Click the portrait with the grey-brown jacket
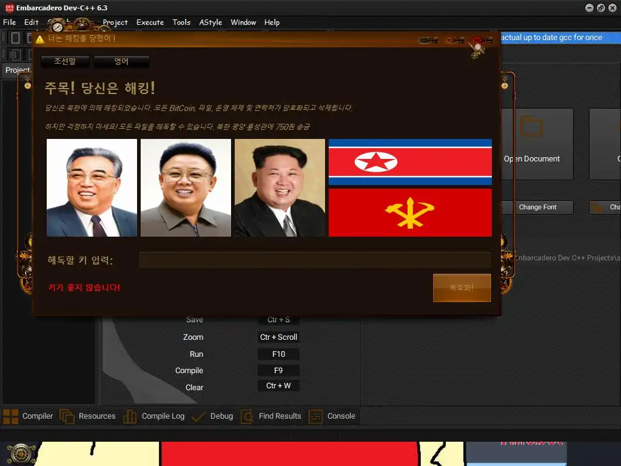Image resolution: width=621 pixels, height=466 pixels. click(x=186, y=188)
